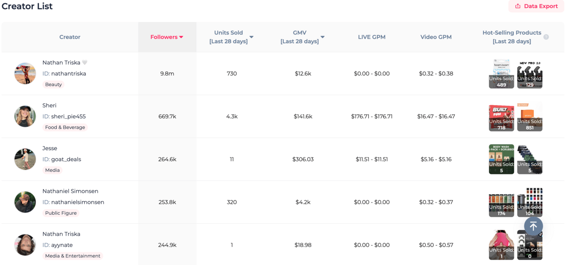View boom boom product with 489 units
The height and width of the screenshot is (265, 565).
pos(501,74)
